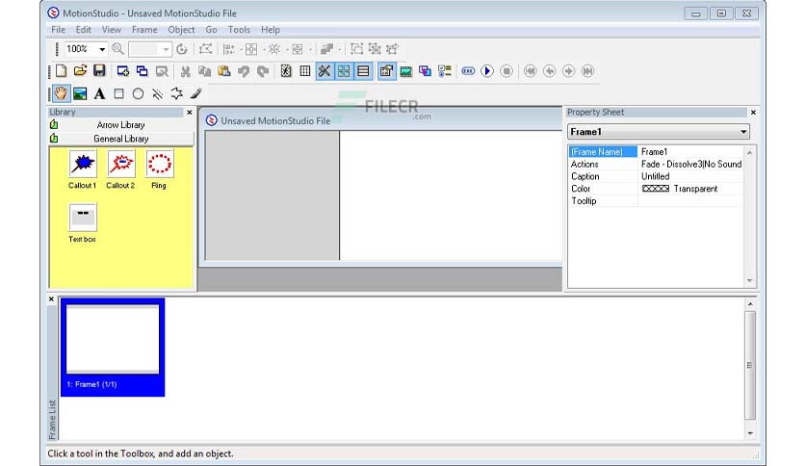
Task: Click the Play preview button
Action: [x=487, y=71]
